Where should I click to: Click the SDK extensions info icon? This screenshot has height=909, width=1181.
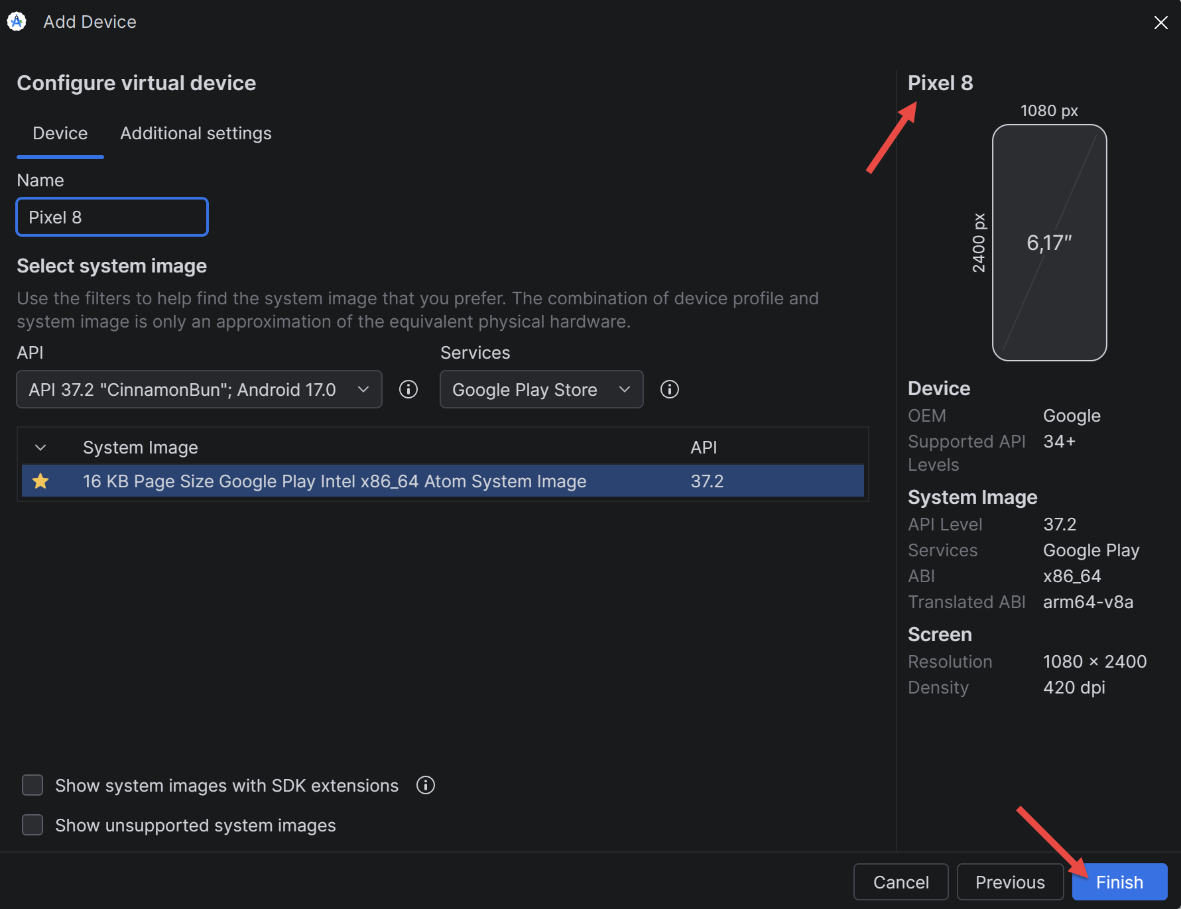click(426, 785)
